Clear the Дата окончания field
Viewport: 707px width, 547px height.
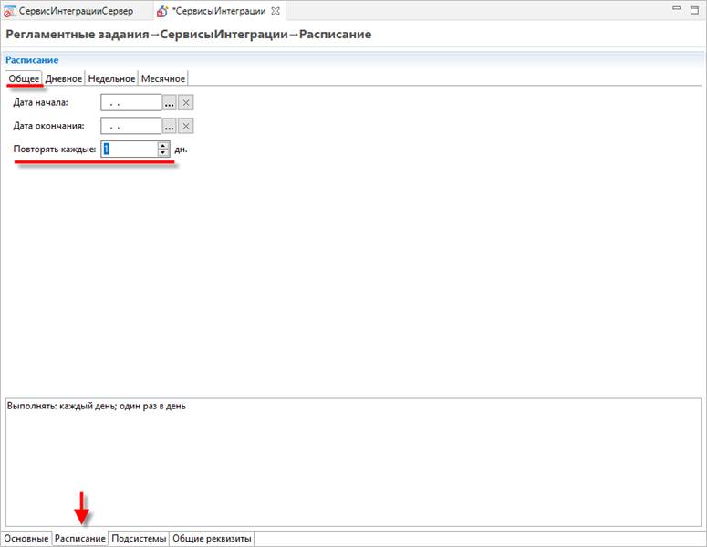coord(185,126)
